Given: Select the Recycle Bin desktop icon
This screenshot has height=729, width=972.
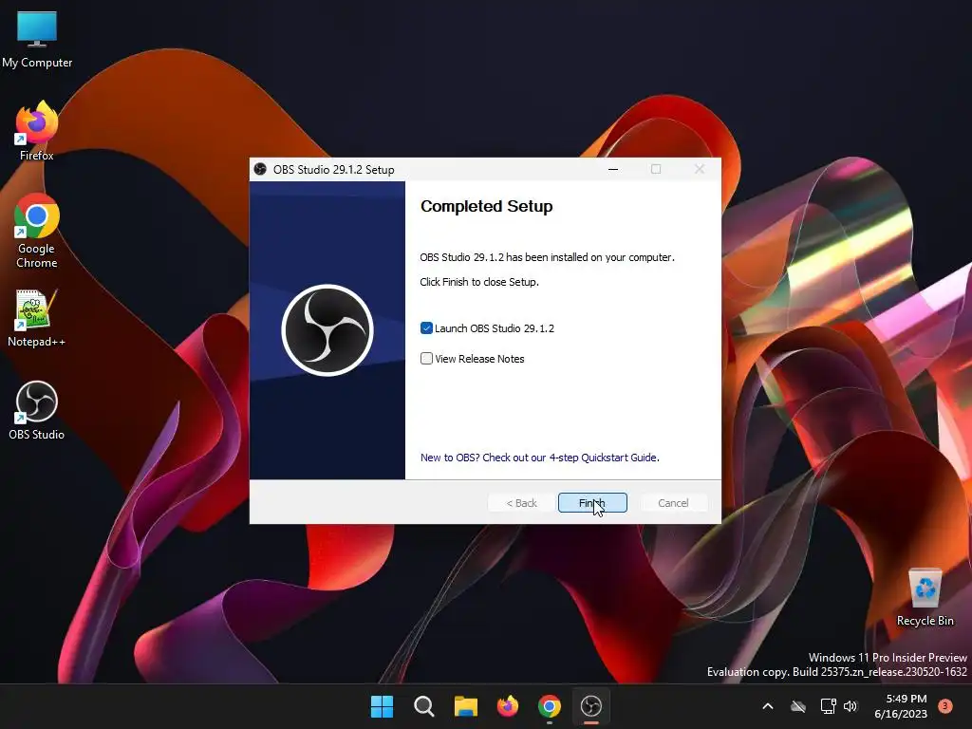Looking at the screenshot, I should tap(925, 597).
